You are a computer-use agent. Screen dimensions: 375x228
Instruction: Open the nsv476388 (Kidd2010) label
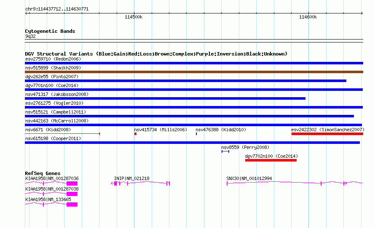coord(221,130)
